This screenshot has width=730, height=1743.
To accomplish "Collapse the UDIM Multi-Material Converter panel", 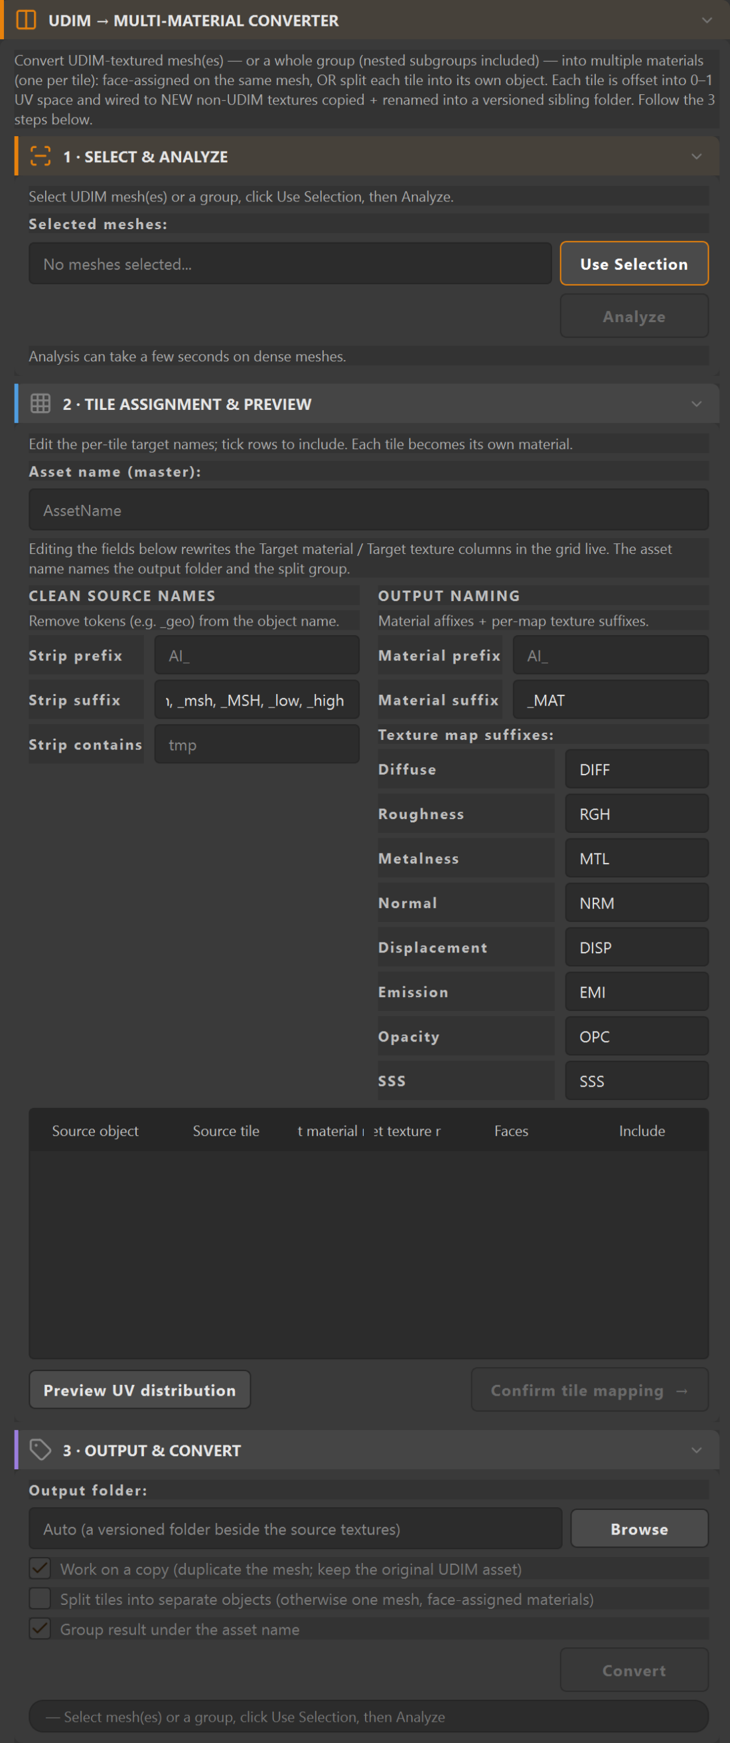I will click(706, 21).
